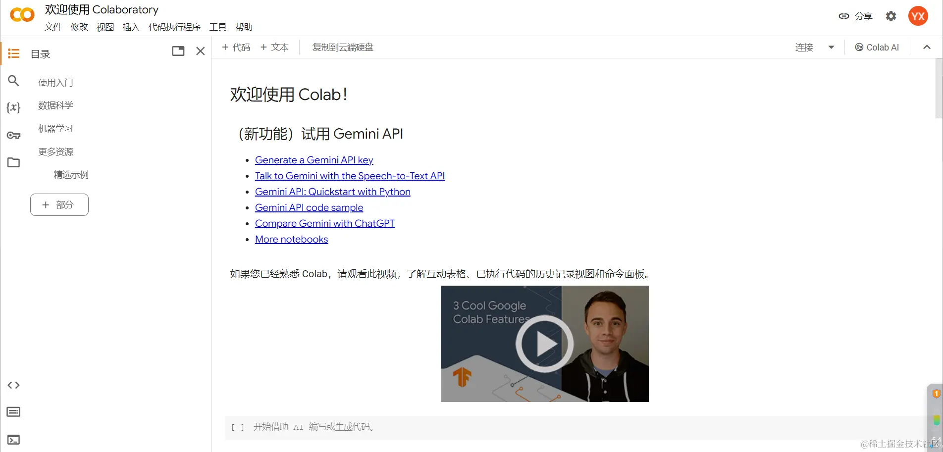This screenshot has height=452, width=943.
Task: Click the notebook vertical scrollbar thumb
Action: point(939,88)
